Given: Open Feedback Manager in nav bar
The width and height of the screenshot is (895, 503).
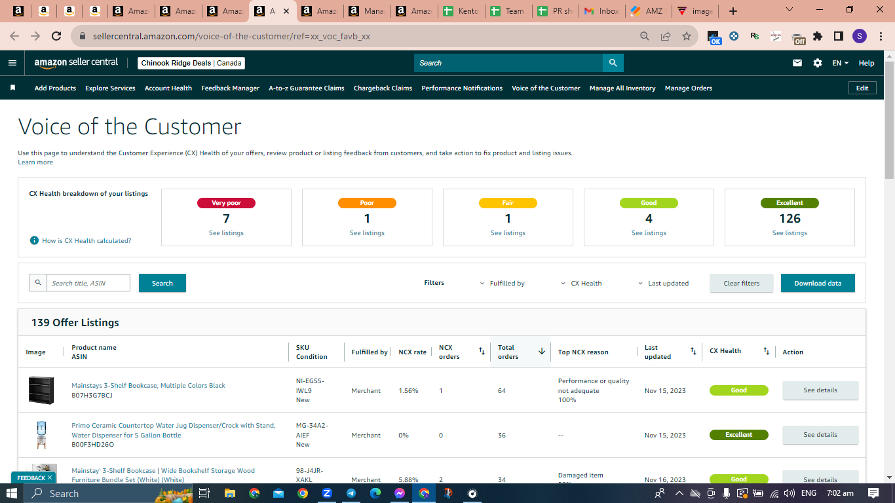Looking at the screenshot, I should tap(230, 88).
